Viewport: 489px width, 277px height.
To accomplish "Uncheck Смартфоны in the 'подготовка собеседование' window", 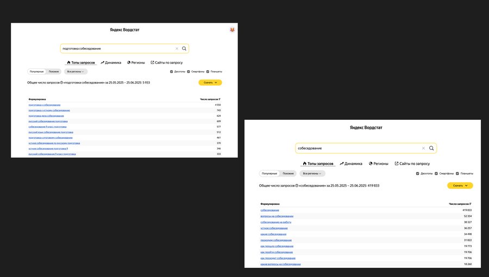I will point(189,72).
